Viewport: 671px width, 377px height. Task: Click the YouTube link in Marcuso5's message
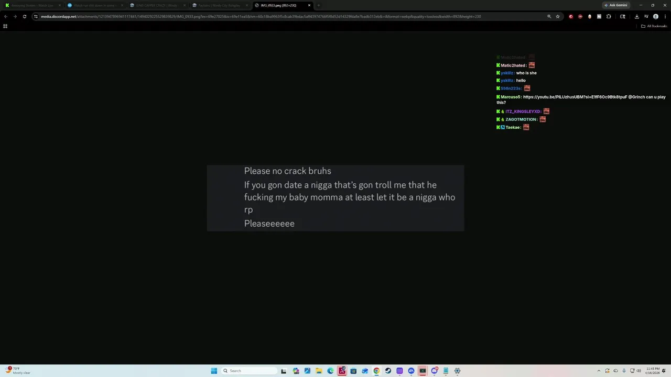pos(575,97)
